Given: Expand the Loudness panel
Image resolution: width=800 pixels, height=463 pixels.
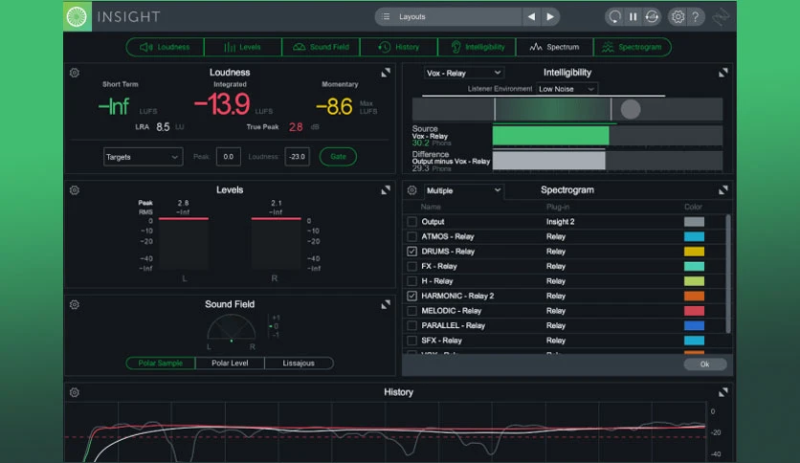Looking at the screenshot, I should click(x=386, y=73).
